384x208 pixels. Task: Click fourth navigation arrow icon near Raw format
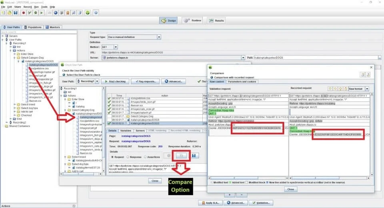tap(345, 89)
